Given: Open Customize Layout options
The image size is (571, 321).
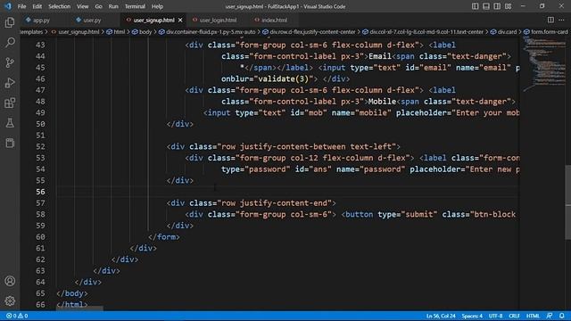Looking at the screenshot, I should point(508,6).
